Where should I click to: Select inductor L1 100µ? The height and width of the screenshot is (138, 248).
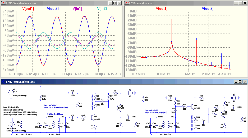coord(53,125)
